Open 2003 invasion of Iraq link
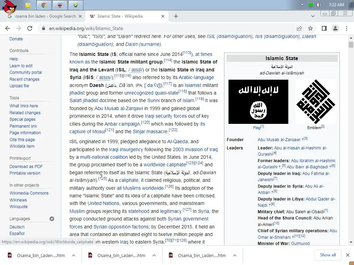This screenshot has width=354, height=265. tap(195, 149)
